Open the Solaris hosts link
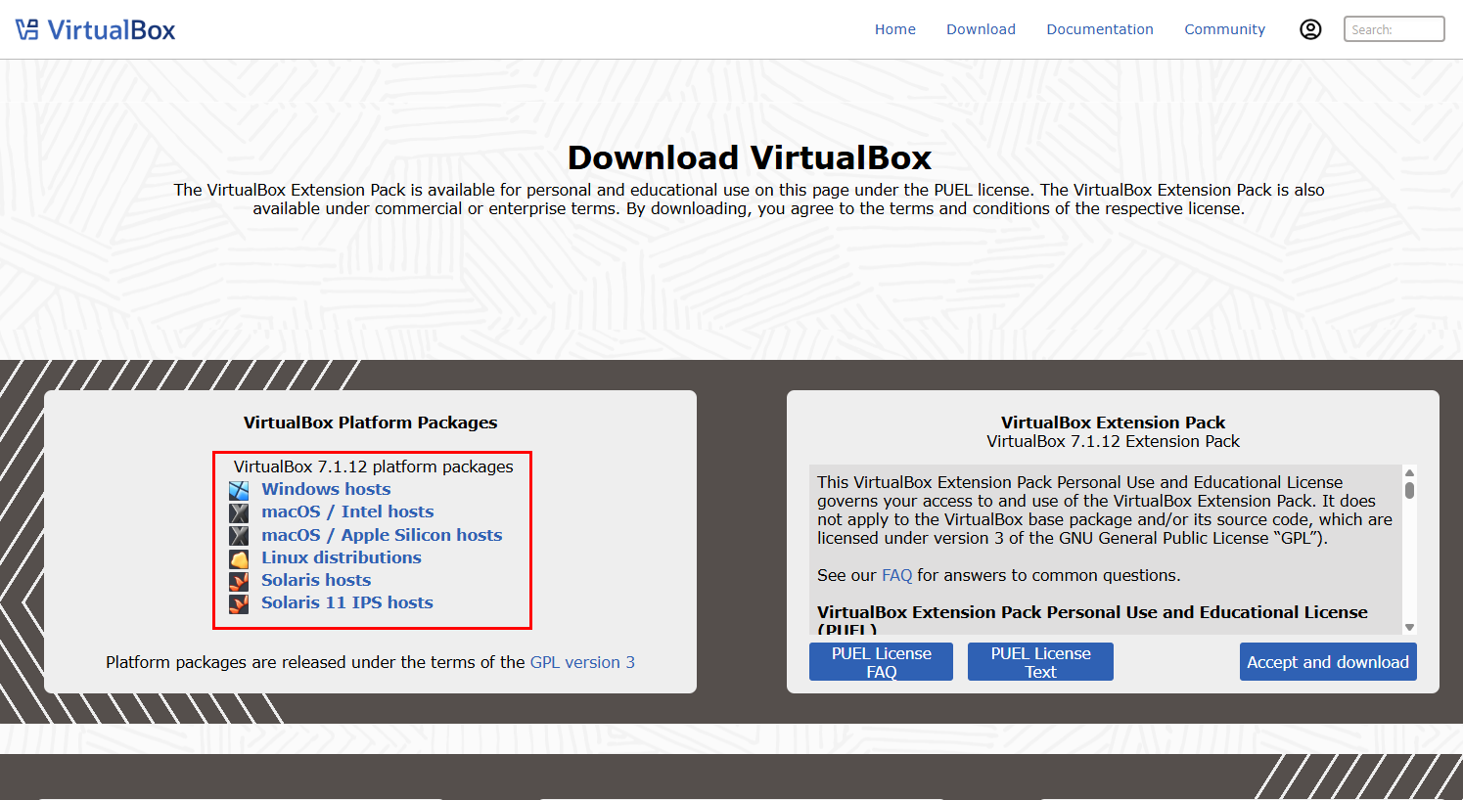The width and height of the screenshot is (1463, 800). [x=316, y=580]
